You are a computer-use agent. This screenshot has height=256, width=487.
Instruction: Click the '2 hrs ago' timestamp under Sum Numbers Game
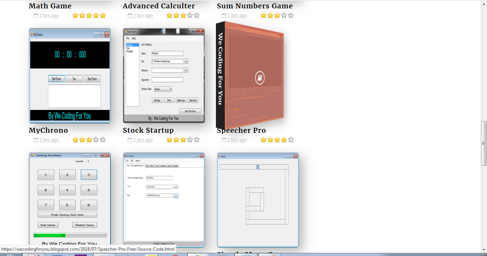click(237, 16)
